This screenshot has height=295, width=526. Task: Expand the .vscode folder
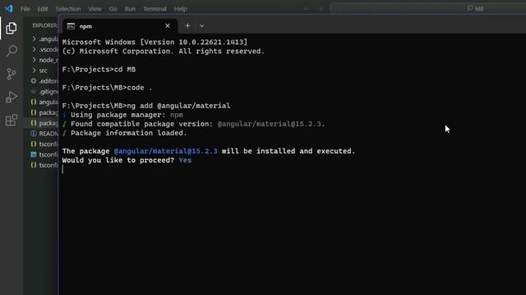(x=45, y=49)
